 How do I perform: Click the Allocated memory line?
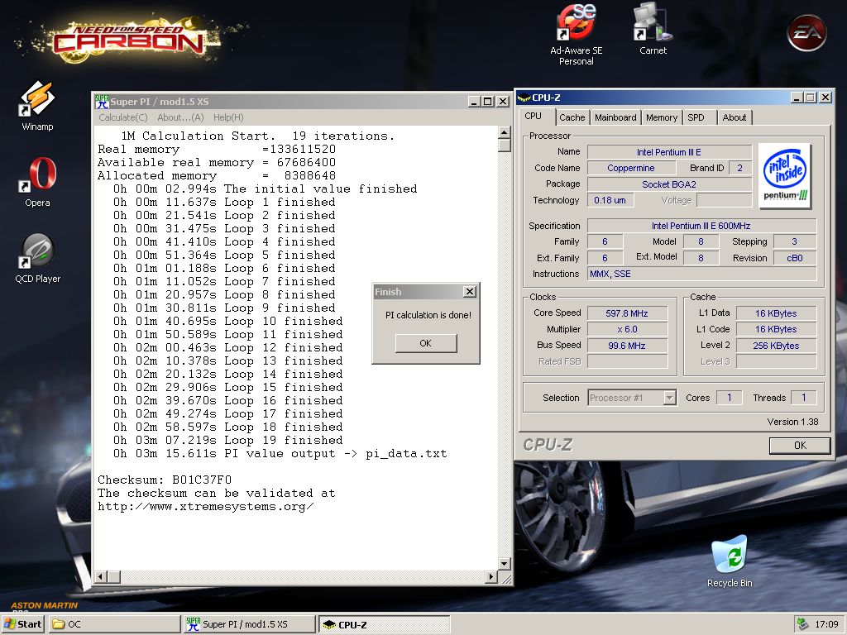pyautogui.click(x=217, y=175)
